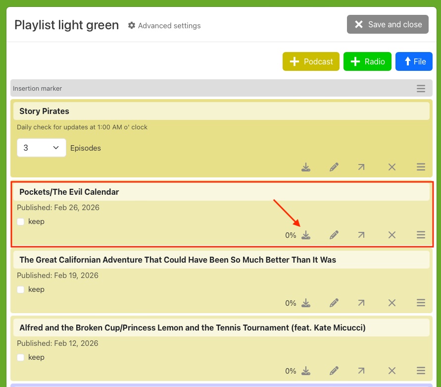This screenshot has width=441, height=387.
Task: Download the Pockets/The Evil Calendar episode
Action: click(306, 235)
